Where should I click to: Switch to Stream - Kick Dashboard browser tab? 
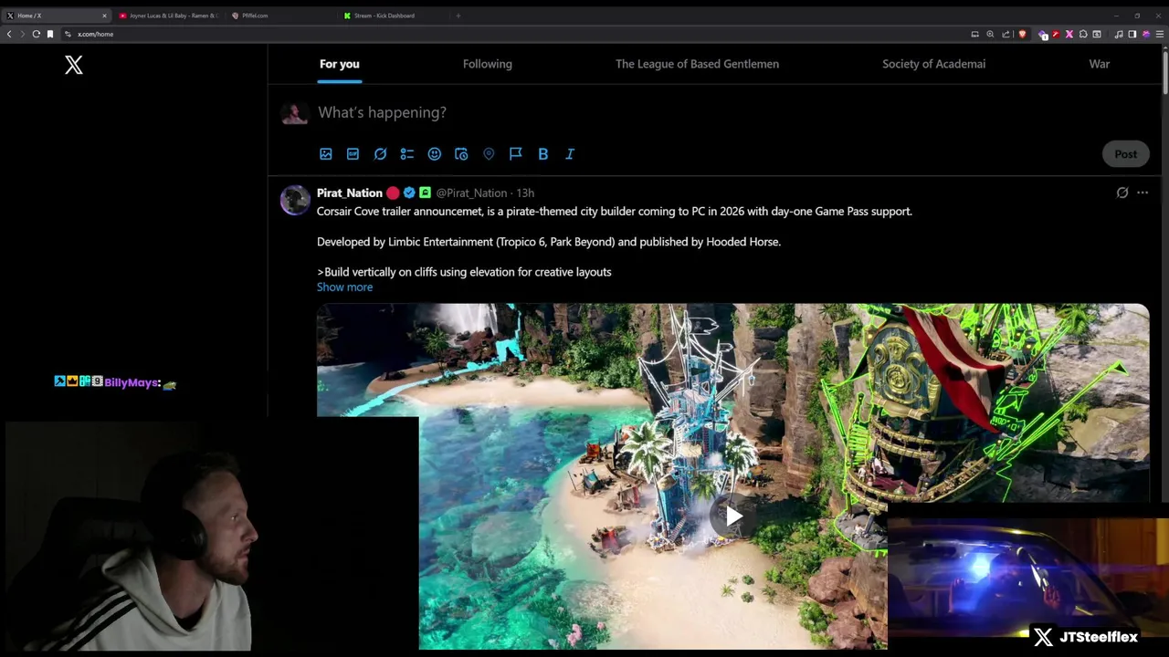point(391,16)
